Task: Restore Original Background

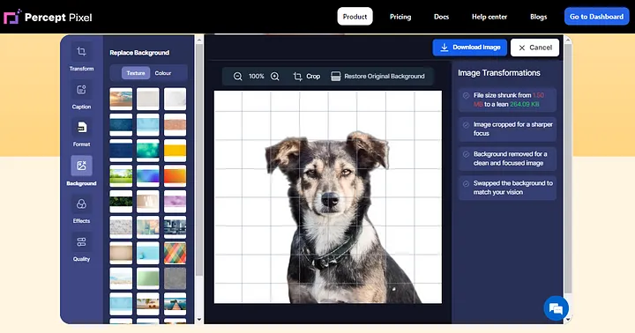Action: [377, 76]
